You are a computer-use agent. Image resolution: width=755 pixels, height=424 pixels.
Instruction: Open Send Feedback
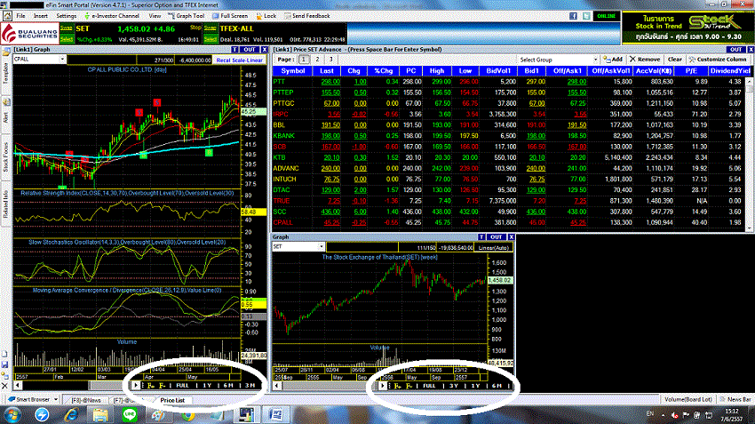[307, 16]
